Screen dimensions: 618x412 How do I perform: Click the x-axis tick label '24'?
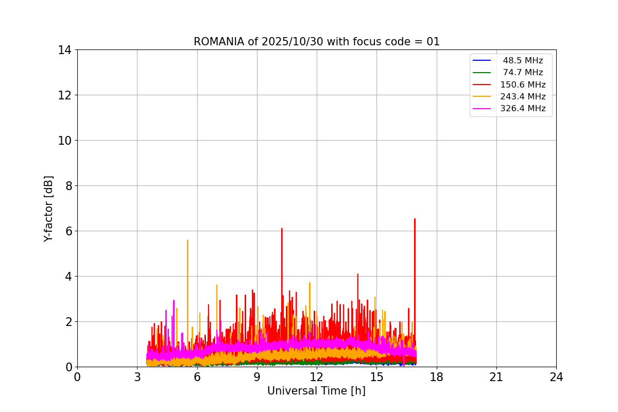point(556,377)
